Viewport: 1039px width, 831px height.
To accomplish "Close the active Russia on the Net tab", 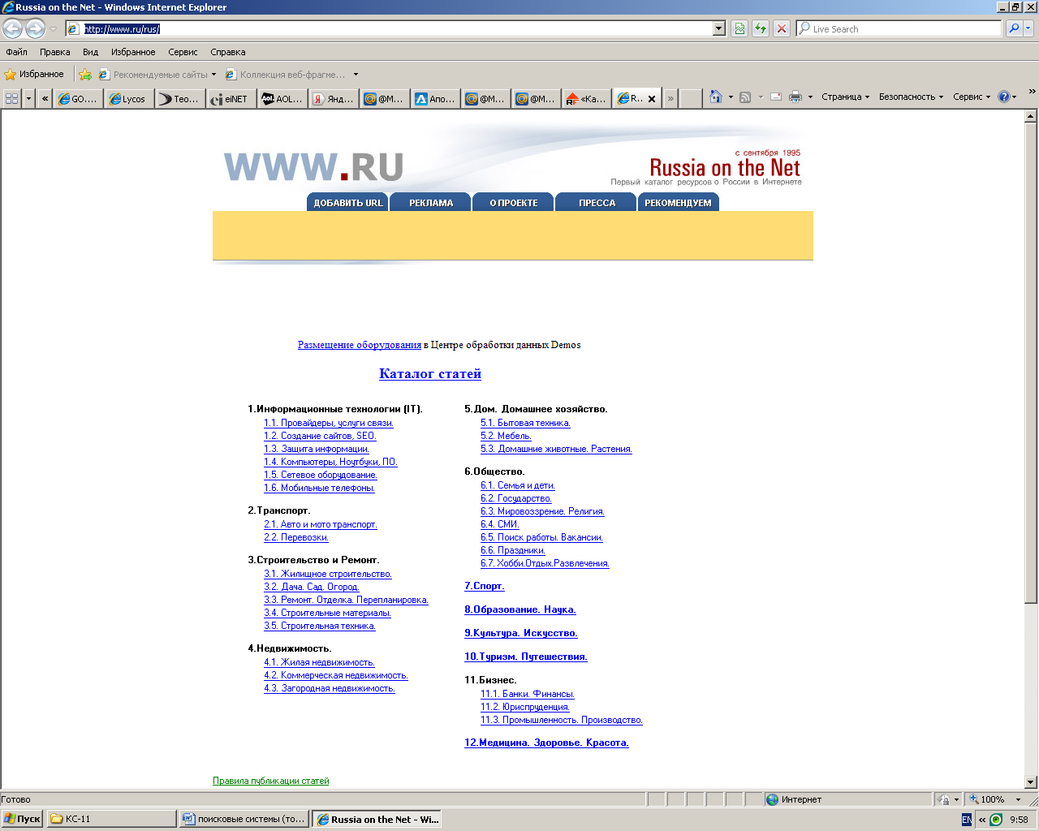I will [652, 99].
